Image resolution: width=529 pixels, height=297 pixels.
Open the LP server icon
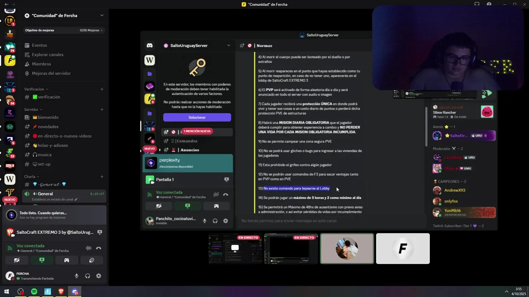coord(10,21)
